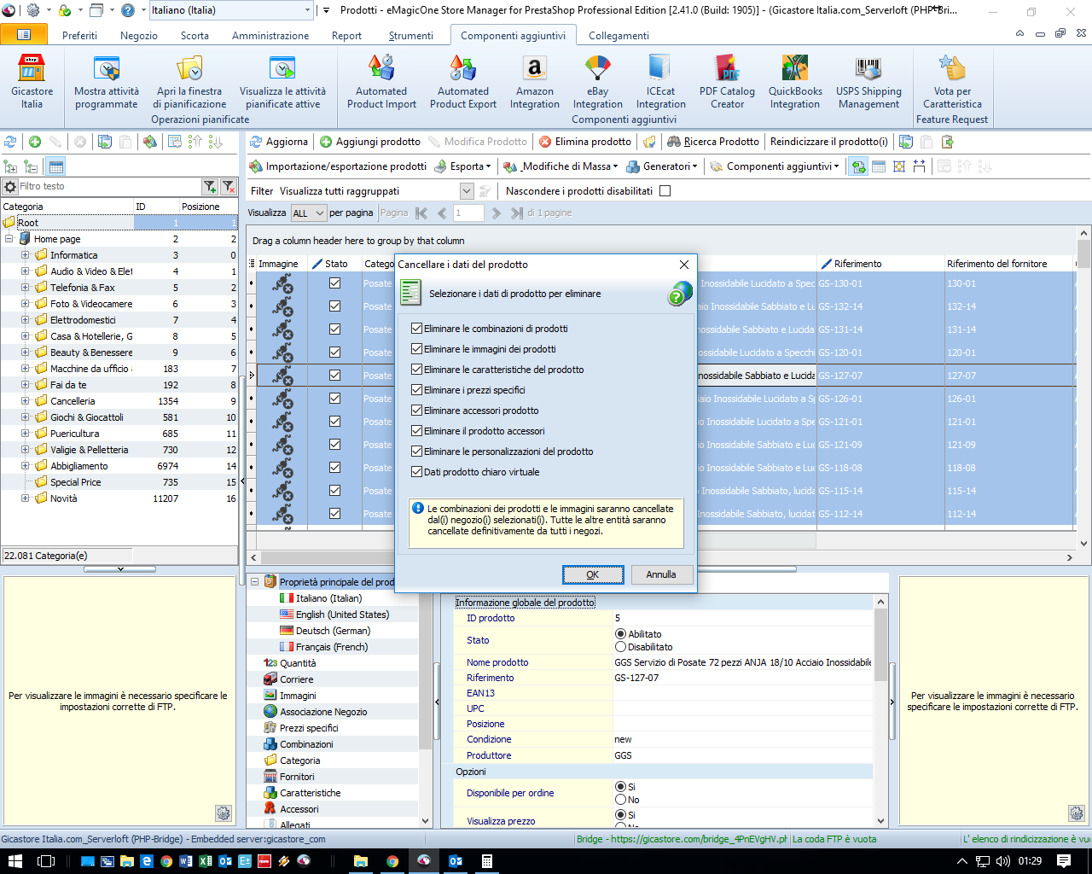Click the PDF Catalog Creator icon

coord(727,82)
